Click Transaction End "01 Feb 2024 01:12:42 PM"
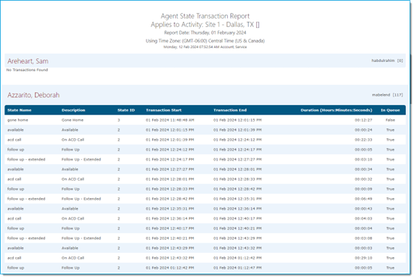Image resolution: width=414 pixels, height=278 pixels. click(237, 258)
